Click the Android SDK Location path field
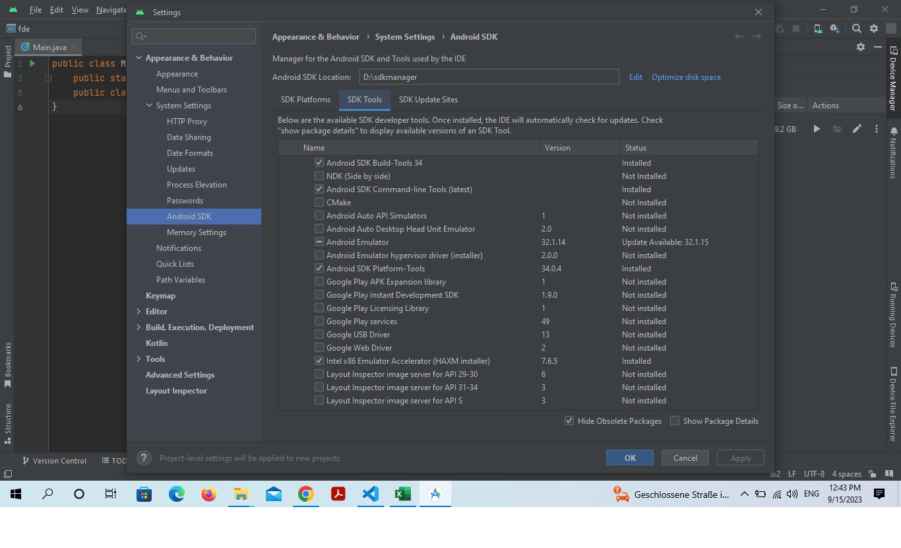This screenshot has height=548, width=901. tap(489, 77)
